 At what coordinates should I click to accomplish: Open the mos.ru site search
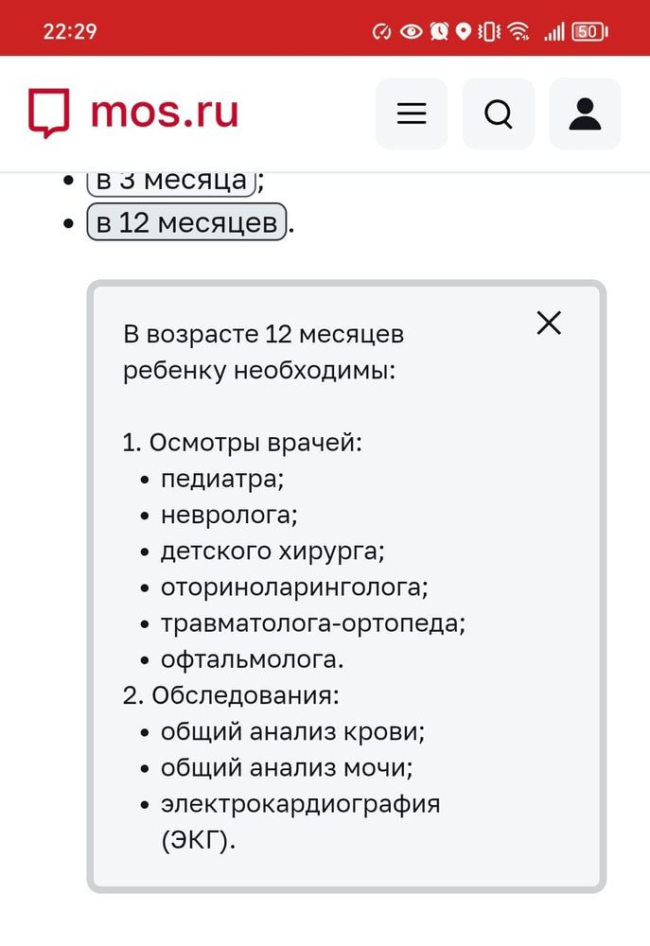coord(499,114)
